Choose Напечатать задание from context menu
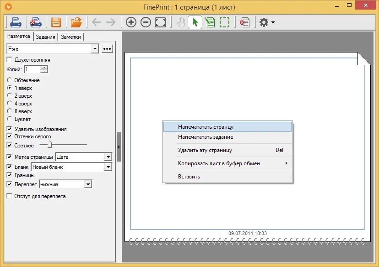The width and height of the screenshot is (379, 267). click(x=206, y=137)
